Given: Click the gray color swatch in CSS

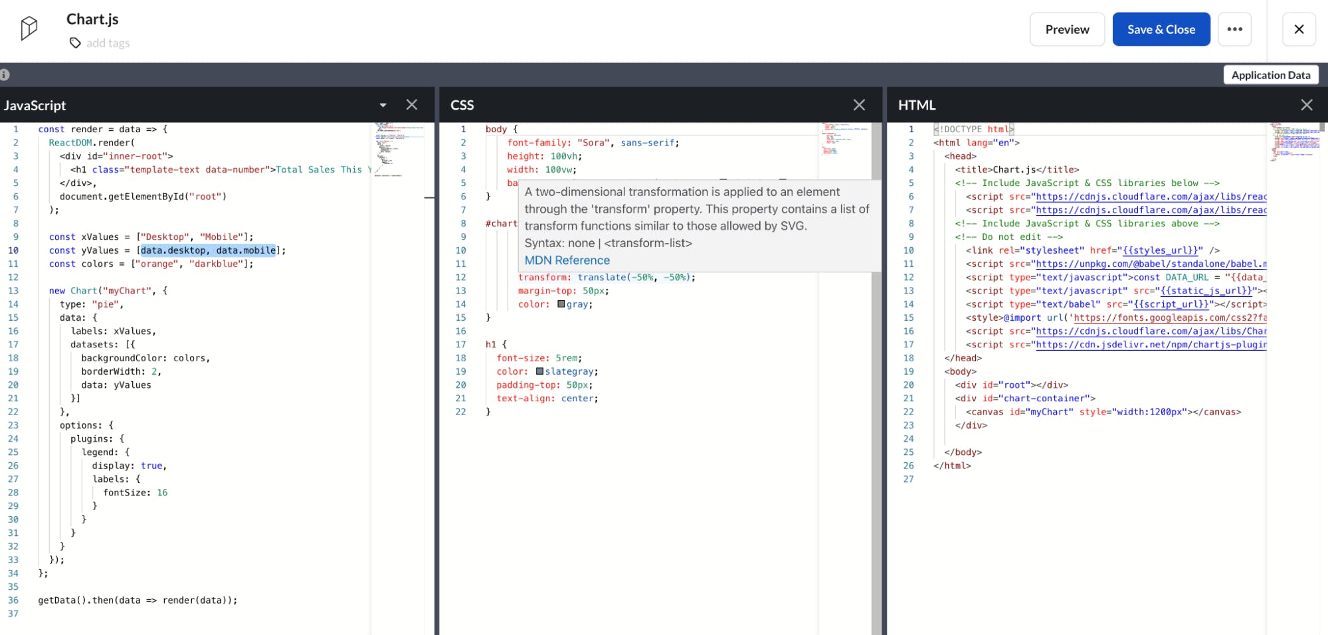Looking at the screenshot, I should [561, 304].
